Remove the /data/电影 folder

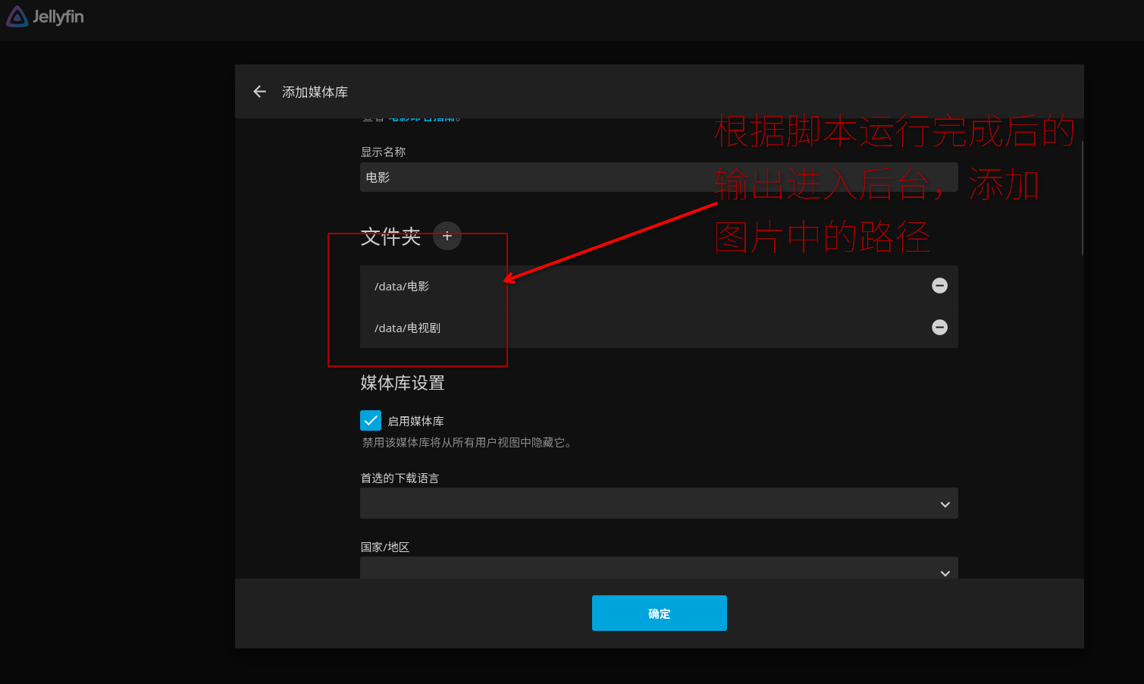[939, 286]
